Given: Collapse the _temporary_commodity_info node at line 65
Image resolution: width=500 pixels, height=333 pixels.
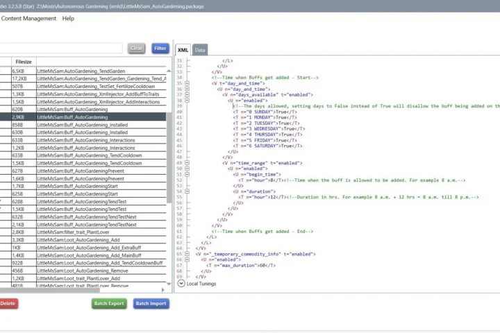Looking at the screenshot, I should (187, 254).
